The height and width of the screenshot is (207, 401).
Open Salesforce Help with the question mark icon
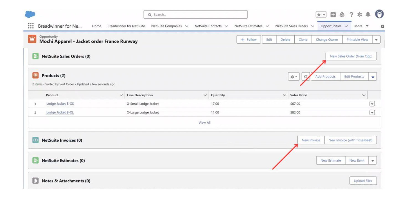tap(351, 14)
